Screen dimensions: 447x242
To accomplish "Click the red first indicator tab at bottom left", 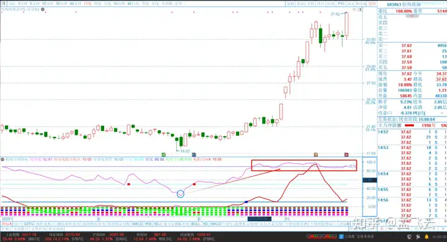I will tap(7, 224).
